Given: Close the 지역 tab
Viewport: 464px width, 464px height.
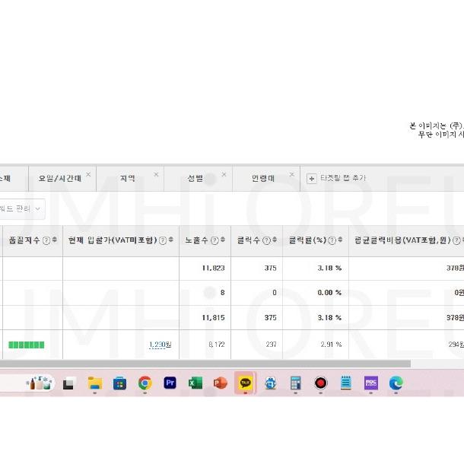Looking at the screenshot, I should click(156, 175).
